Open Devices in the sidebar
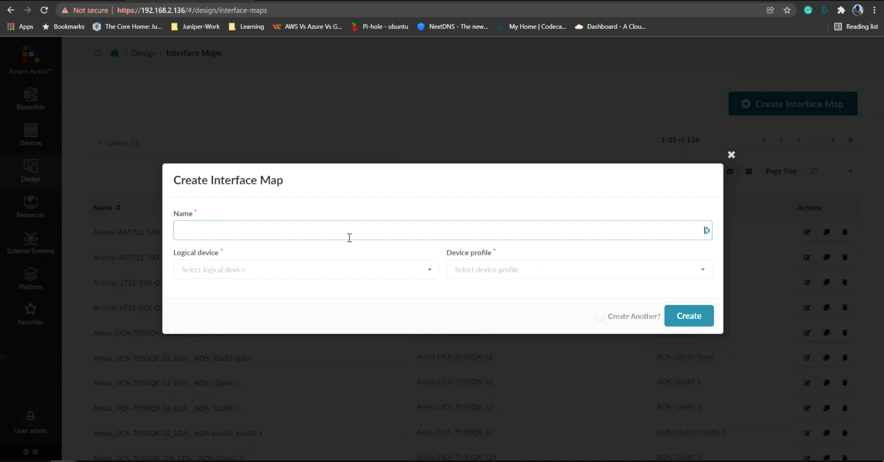The image size is (884, 462). (31, 135)
